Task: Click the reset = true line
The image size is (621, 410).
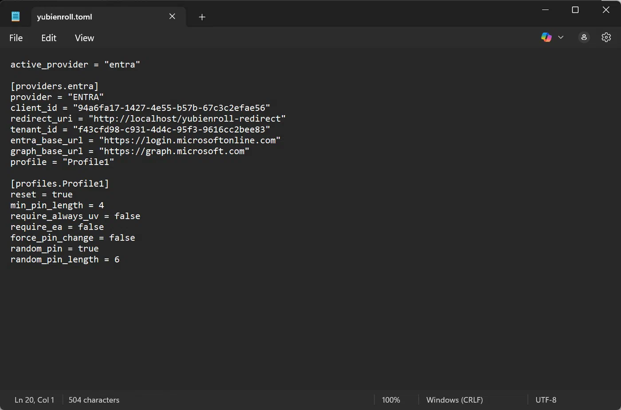Action: pyautogui.click(x=42, y=195)
